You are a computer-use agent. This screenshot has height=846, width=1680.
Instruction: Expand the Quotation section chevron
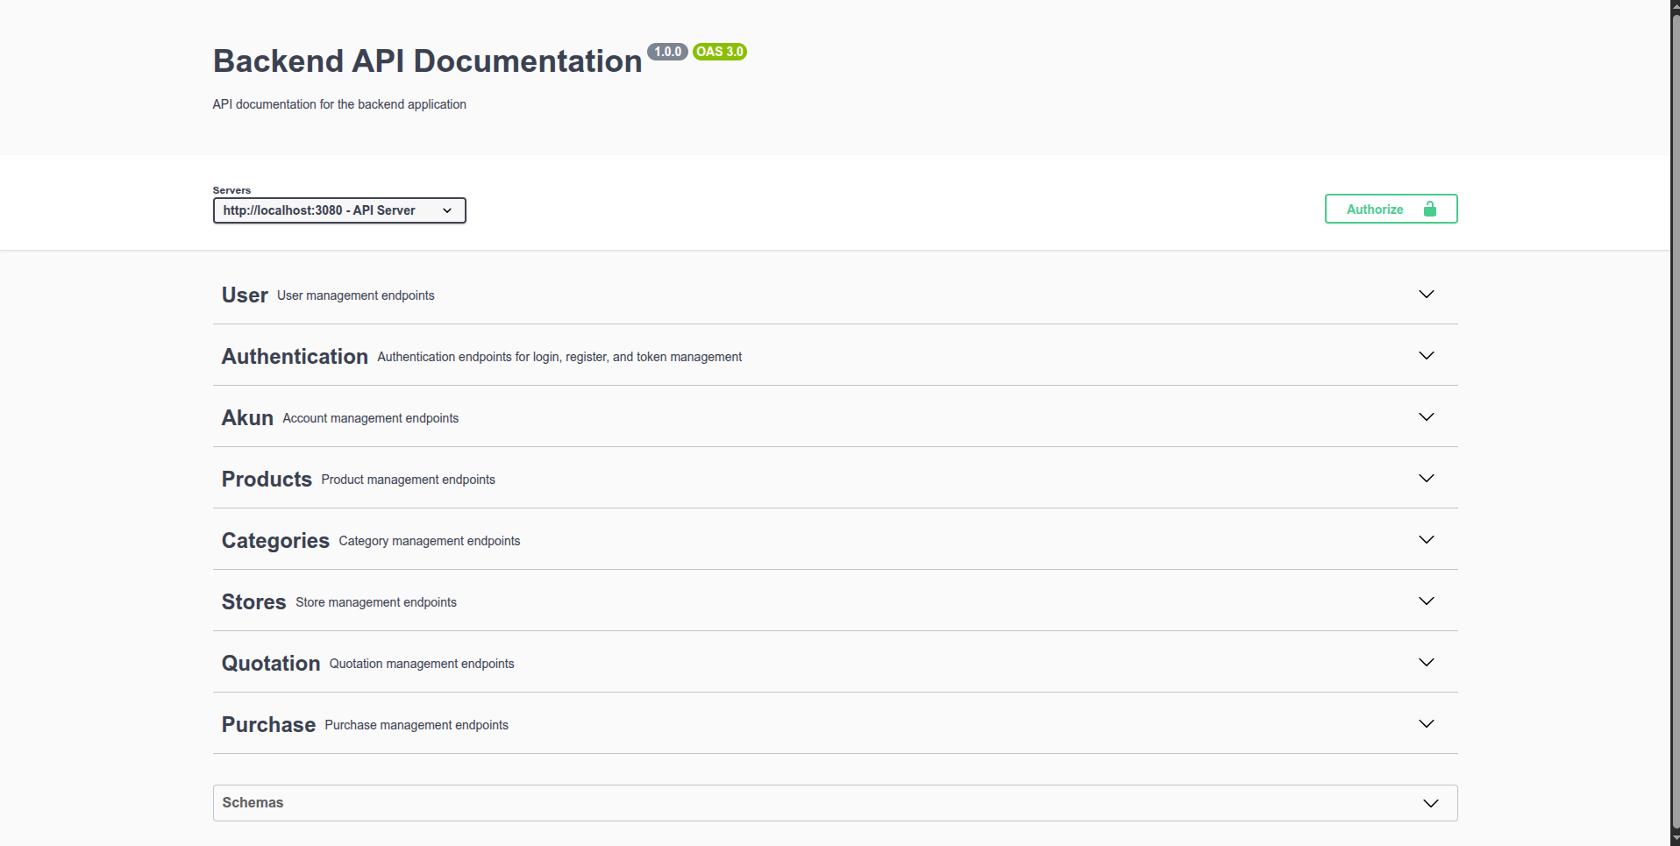(1427, 663)
